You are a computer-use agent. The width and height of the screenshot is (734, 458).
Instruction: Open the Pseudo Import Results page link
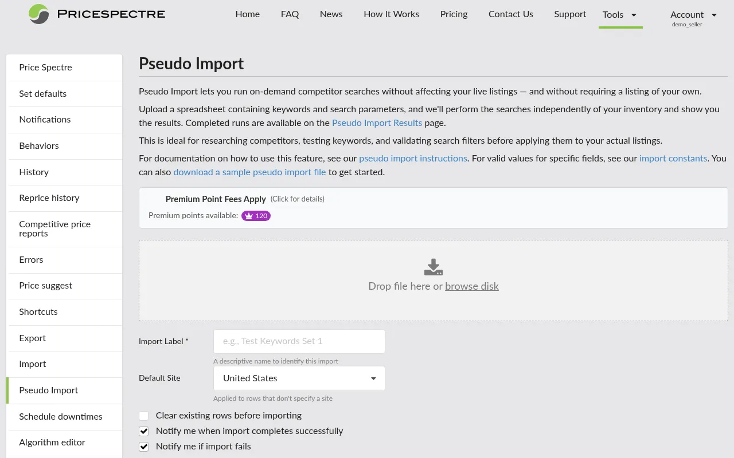pyautogui.click(x=377, y=123)
